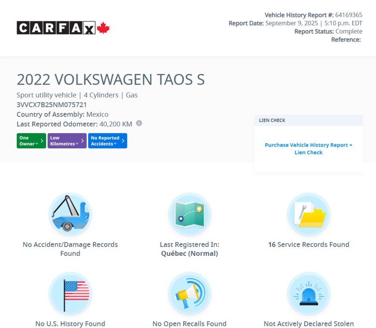Click the odometer info tooltip icon
The width and height of the screenshot is (376, 328).
coord(138,123)
